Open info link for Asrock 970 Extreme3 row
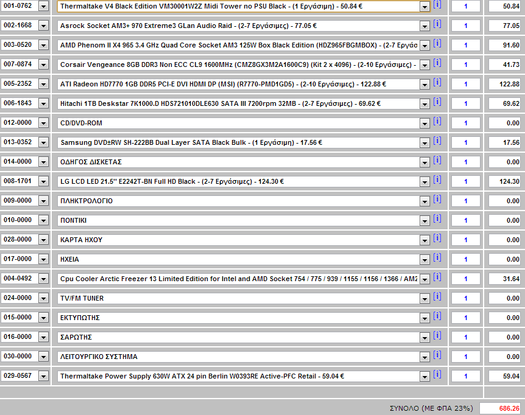Viewport: 525px width, 415px height. (x=437, y=24)
